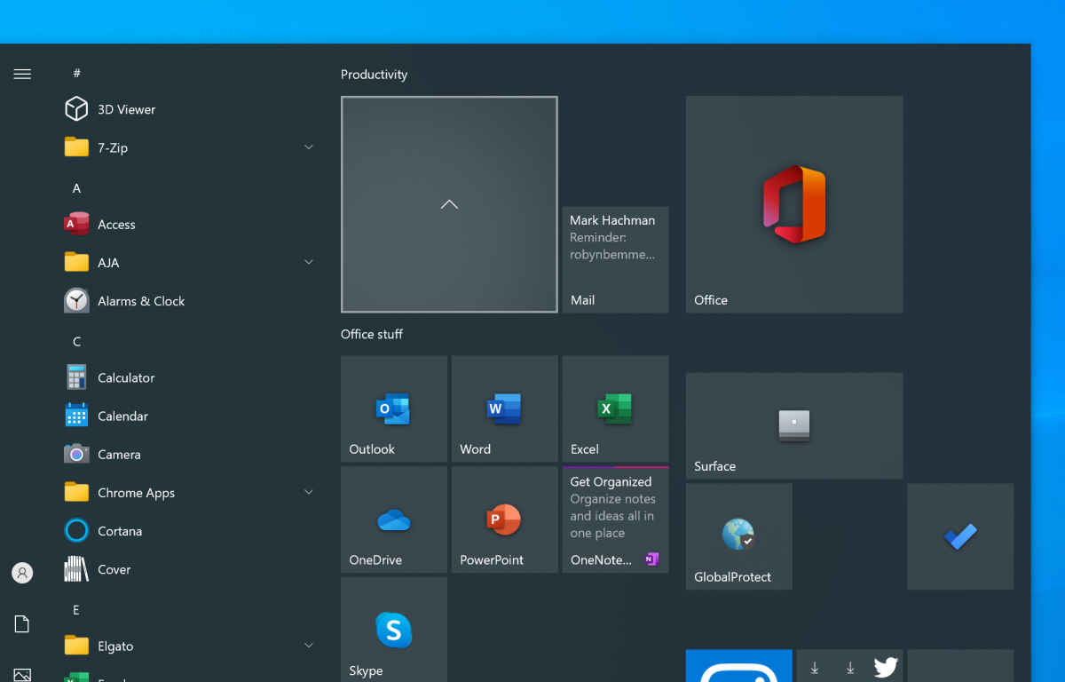This screenshot has width=1065, height=682.
Task: Open the GlobalProtect tile
Action: [x=738, y=536]
